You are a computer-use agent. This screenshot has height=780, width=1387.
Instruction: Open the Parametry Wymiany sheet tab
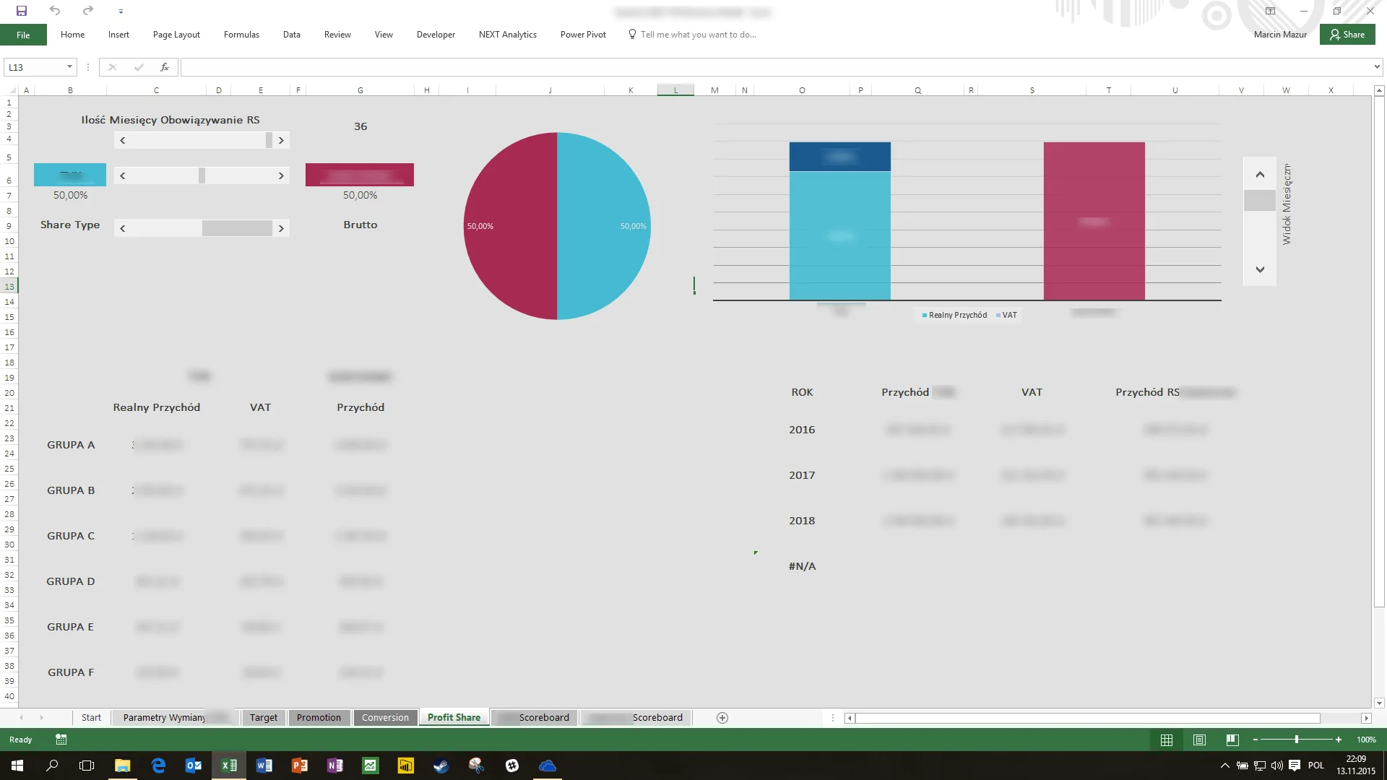[x=175, y=717]
